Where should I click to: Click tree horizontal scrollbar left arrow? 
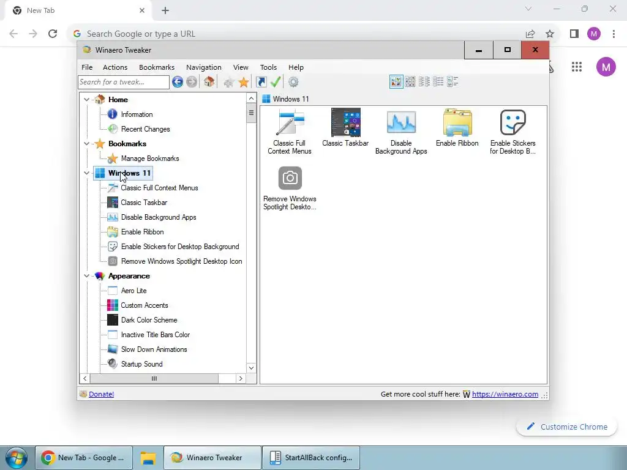[84, 378]
